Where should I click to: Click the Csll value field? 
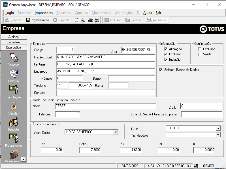tap(169, 150)
